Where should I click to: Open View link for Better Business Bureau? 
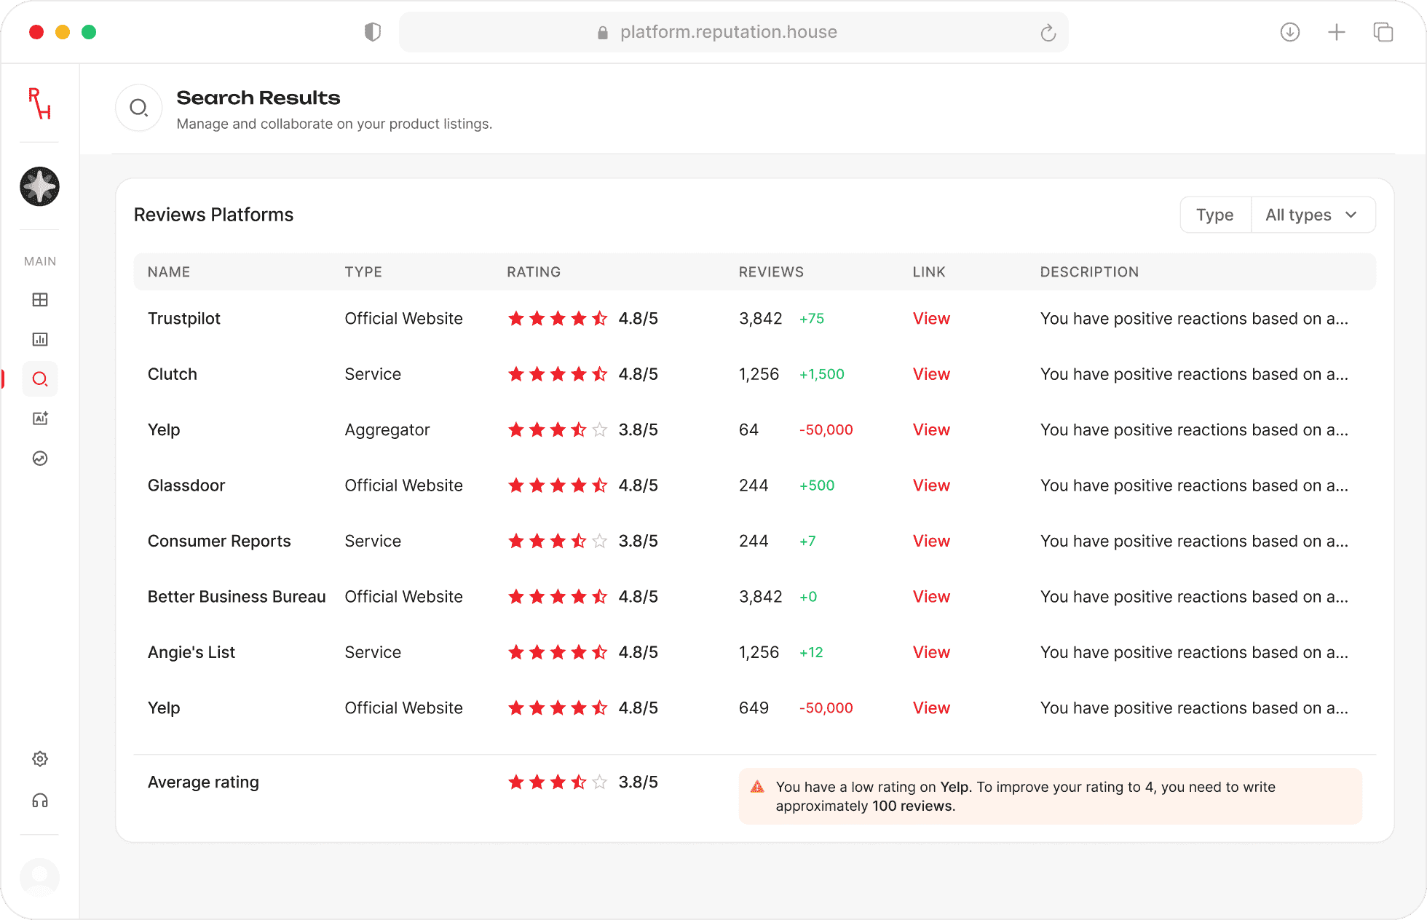click(931, 597)
